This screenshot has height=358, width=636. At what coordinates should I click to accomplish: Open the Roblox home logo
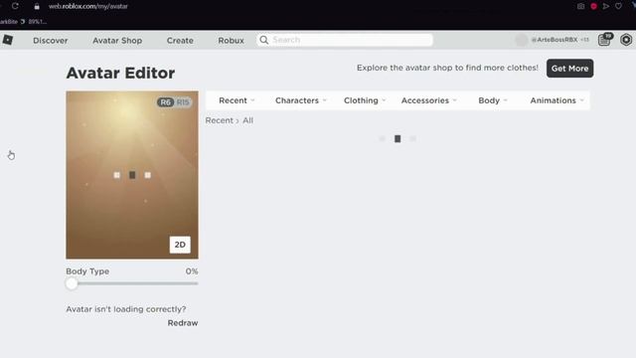click(x=8, y=40)
